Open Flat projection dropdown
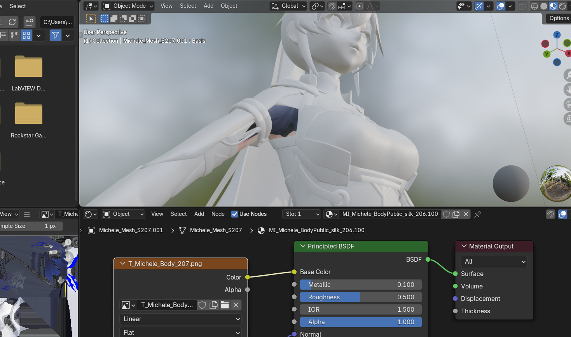The image size is (571, 337). click(x=180, y=332)
